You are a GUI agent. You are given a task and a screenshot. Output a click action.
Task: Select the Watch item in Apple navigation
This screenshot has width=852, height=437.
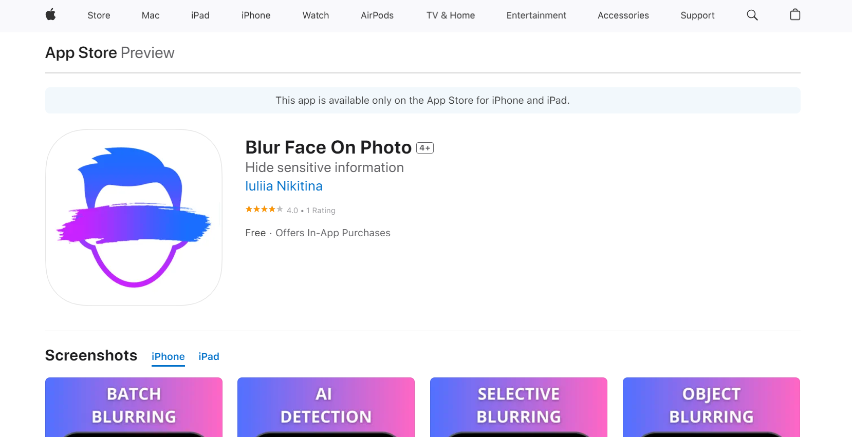(316, 15)
